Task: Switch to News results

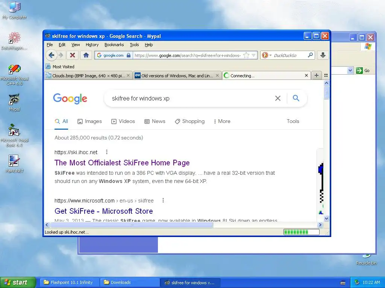Action: 155,121
